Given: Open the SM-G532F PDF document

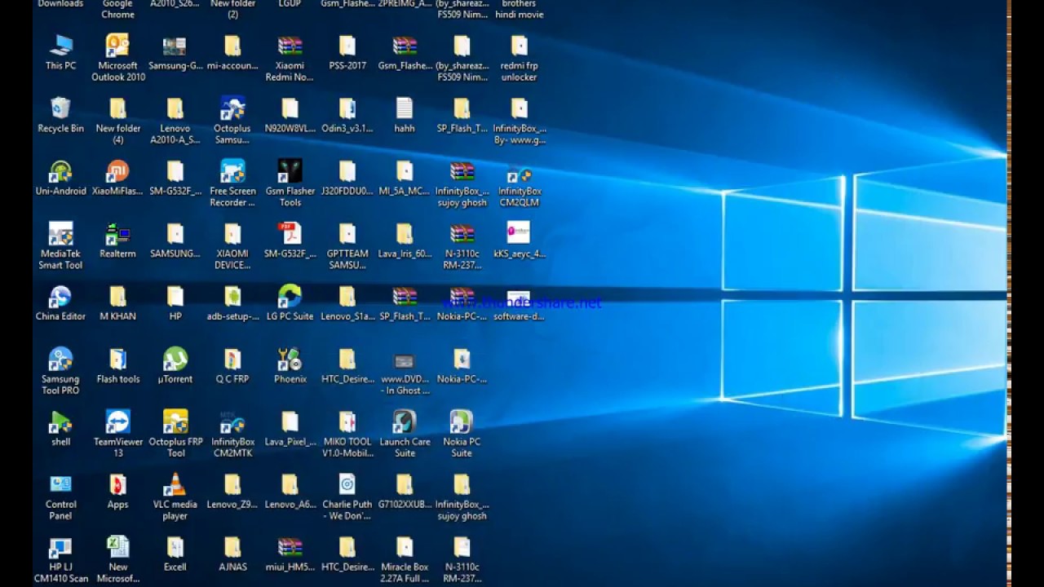Looking at the screenshot, I should point(290,241).
